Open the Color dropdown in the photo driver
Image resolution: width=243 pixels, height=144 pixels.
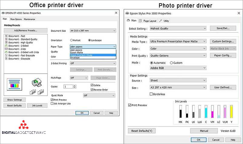tap(178, 49)
